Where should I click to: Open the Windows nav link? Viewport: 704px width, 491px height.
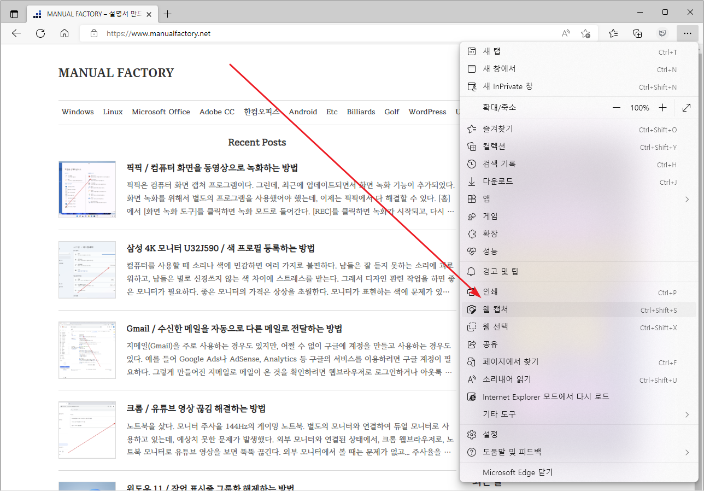click(78, 112)
